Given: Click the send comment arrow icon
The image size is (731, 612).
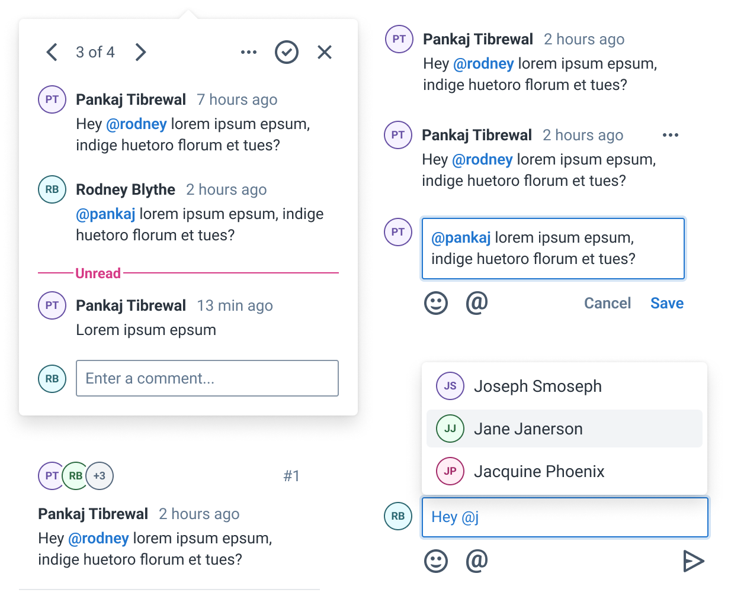Looking at the screenshot, I should (693, 561).
